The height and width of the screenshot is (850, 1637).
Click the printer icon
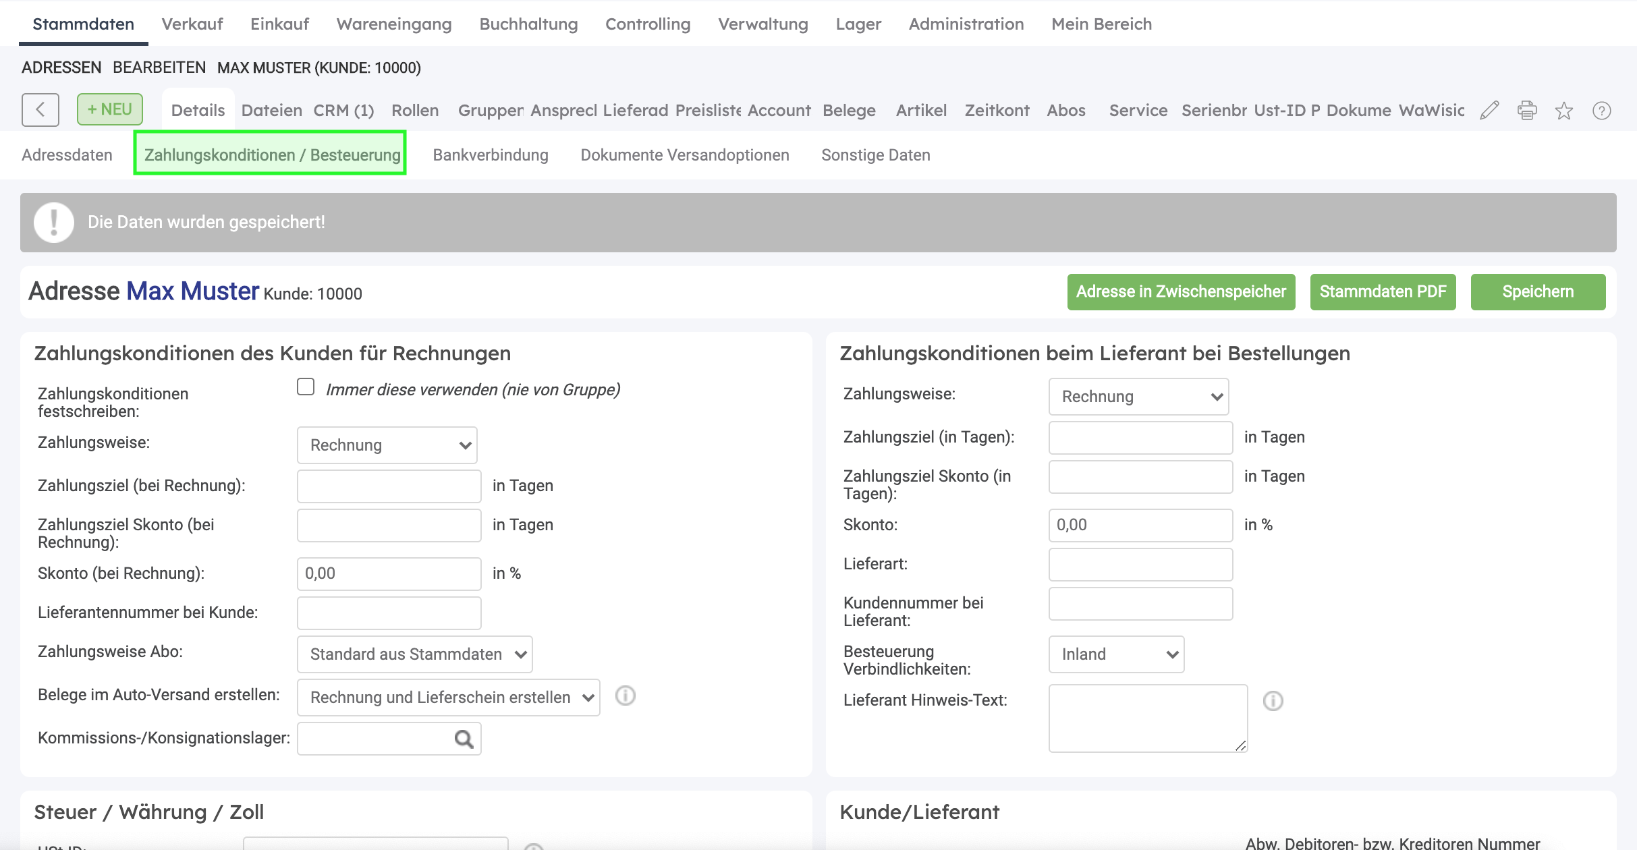pyautogui.click(x=1527, y=110)
